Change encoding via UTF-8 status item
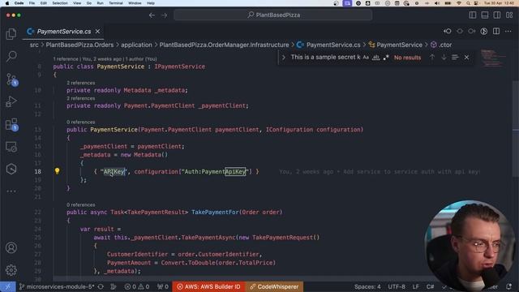The height and width of the screenshot is (292, 519). pyautogui.click(x=397, y=286)
